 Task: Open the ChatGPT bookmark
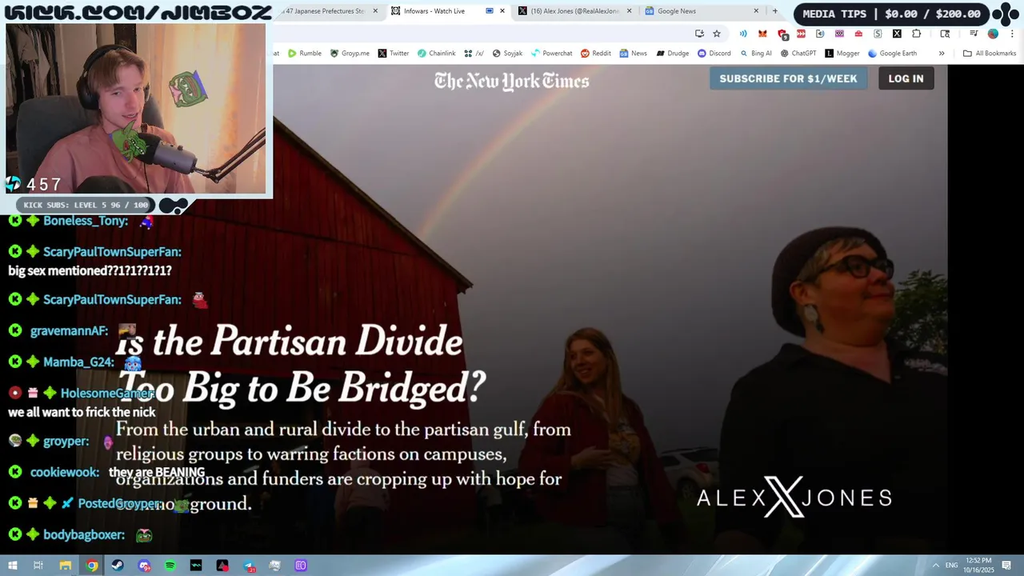798,54
